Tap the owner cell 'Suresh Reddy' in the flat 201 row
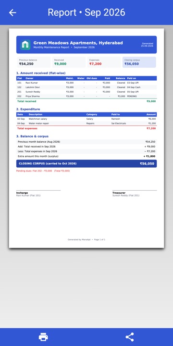Screen dimensions: 173x346 [33, 92]
